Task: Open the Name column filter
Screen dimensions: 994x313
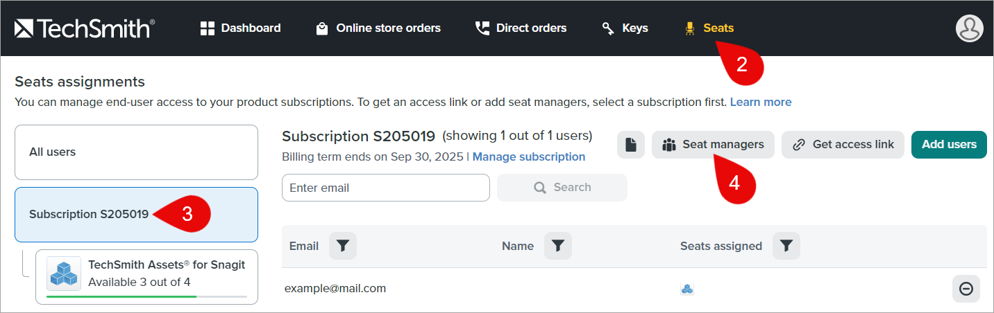Action: pyautogui.click(x=558, y=246)
